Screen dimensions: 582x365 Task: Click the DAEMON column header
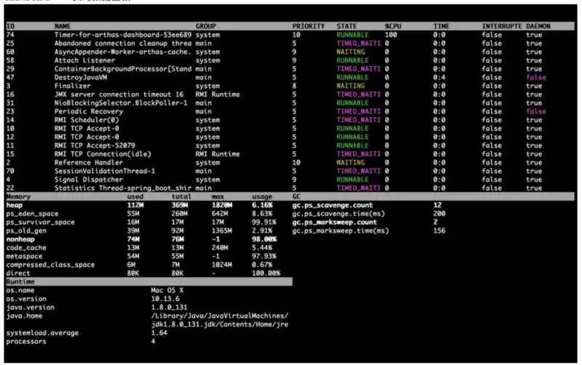pos(538,26)
